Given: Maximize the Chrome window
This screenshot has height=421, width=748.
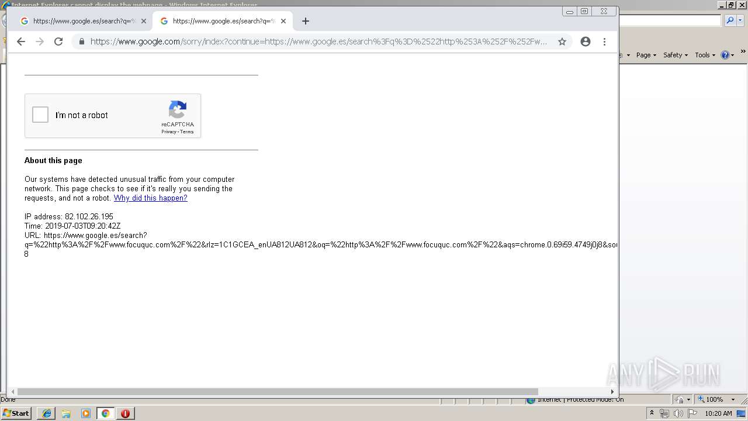Looking at the screenshot, I should click(x=584, y=11).
